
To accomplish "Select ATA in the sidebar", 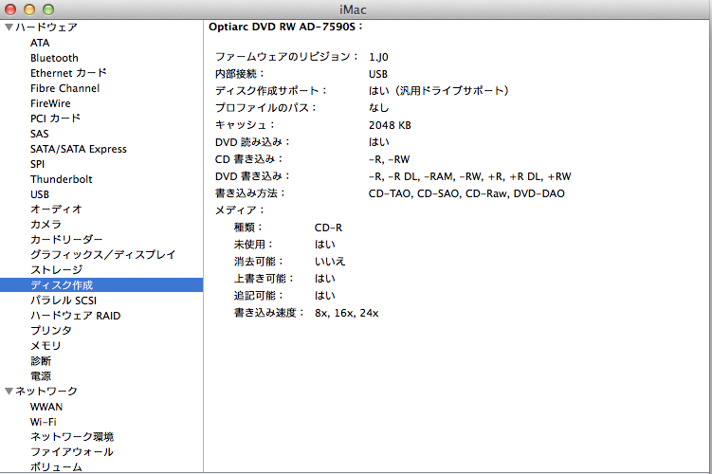I will click(40, 43).
